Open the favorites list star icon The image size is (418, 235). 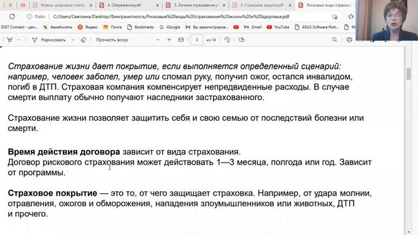[x=351, y=16]
